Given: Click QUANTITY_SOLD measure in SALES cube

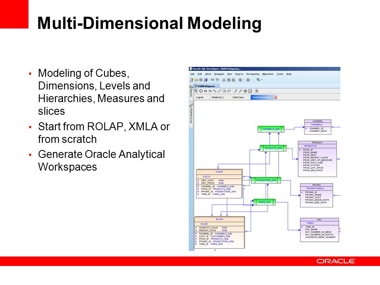Looking at the screenshot, I should [x=209, y=228].
